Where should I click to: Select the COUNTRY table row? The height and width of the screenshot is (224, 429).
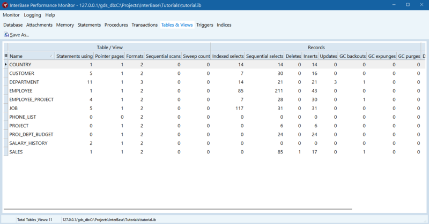click(x=214, y=65)
